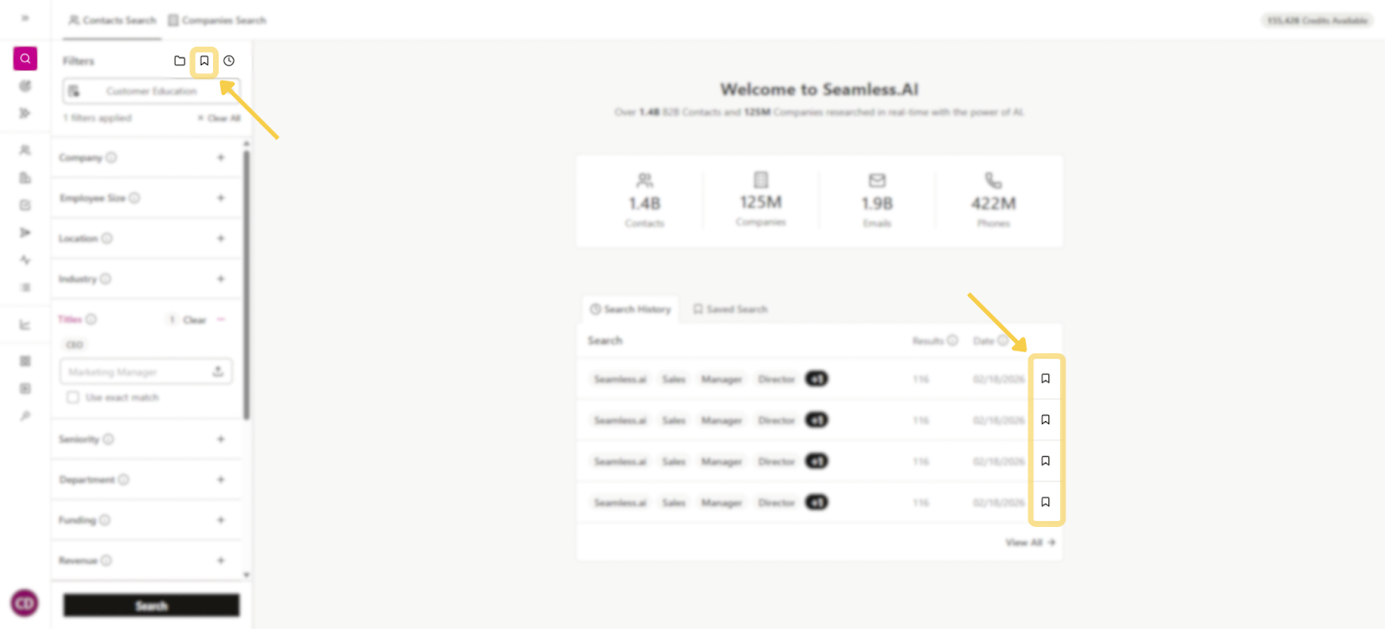Clear the Titles filter
This screenshot has width=1385, height=629.
[x=195, y=320]
